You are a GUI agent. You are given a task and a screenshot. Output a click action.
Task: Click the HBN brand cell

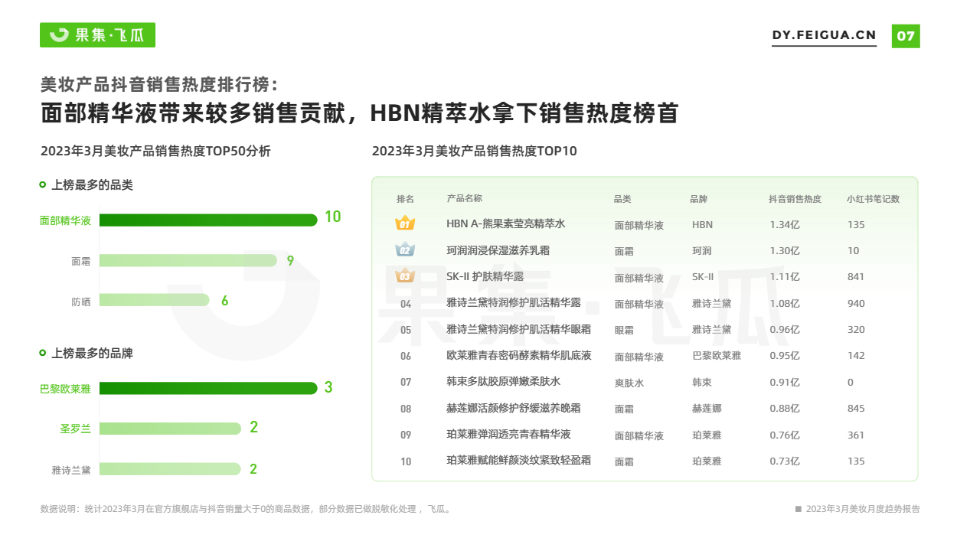click(702, 225)
